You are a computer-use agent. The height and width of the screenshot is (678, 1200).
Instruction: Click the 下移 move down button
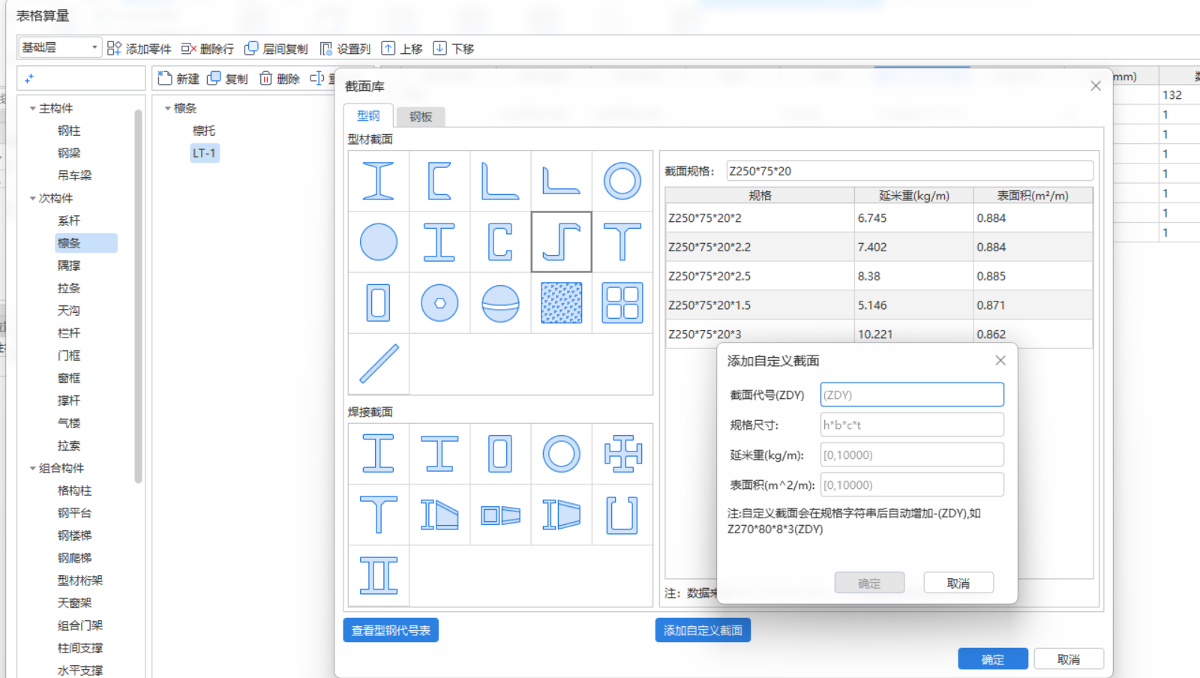click(x=454, y=49)
